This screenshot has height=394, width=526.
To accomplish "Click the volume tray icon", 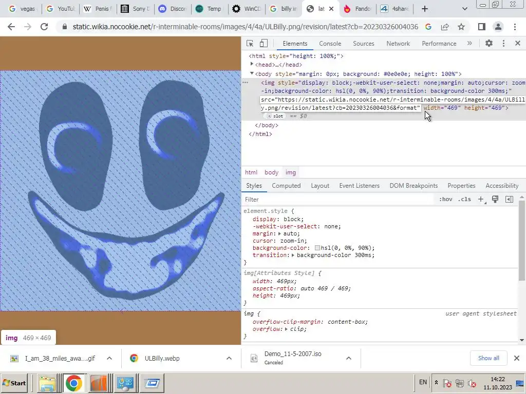I will (x=473, y=383).
